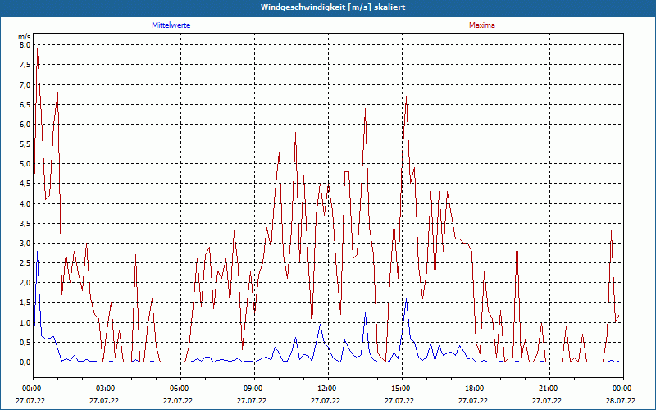Click the 09:00 time label
Image resolution: width=656 pixels, height=410 pixels.
point(254,389)
